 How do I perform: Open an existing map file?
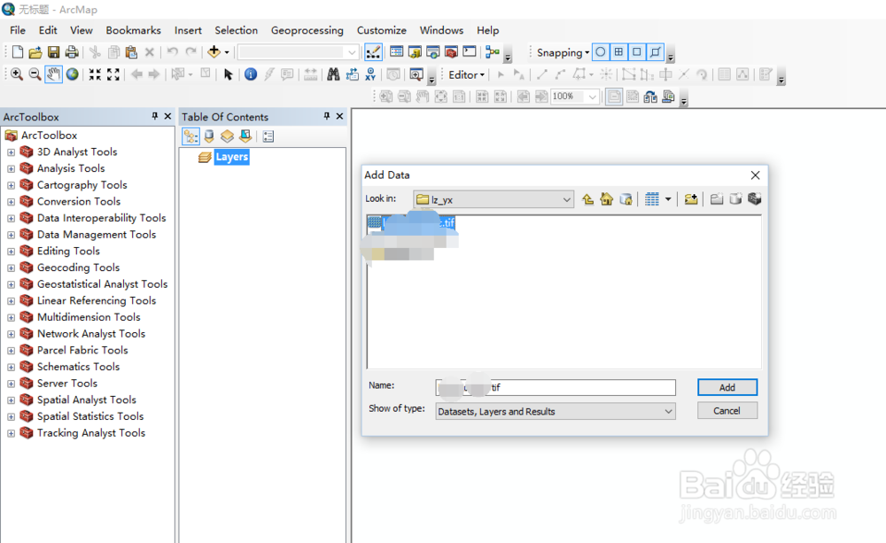pos(35,52)
